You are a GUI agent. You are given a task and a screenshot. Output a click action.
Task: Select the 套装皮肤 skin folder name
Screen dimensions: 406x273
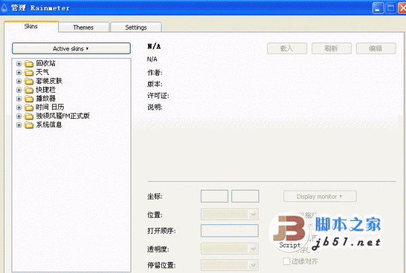click(x=49, y=81)
